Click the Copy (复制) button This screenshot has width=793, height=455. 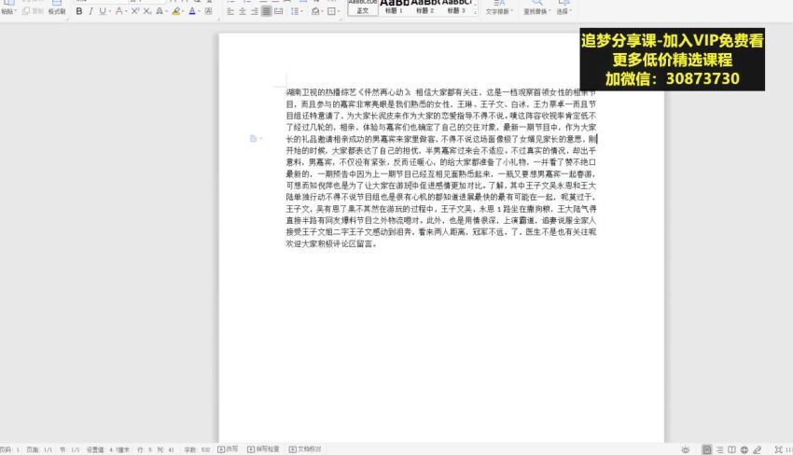pyautogui.click(x=33, y=11)
